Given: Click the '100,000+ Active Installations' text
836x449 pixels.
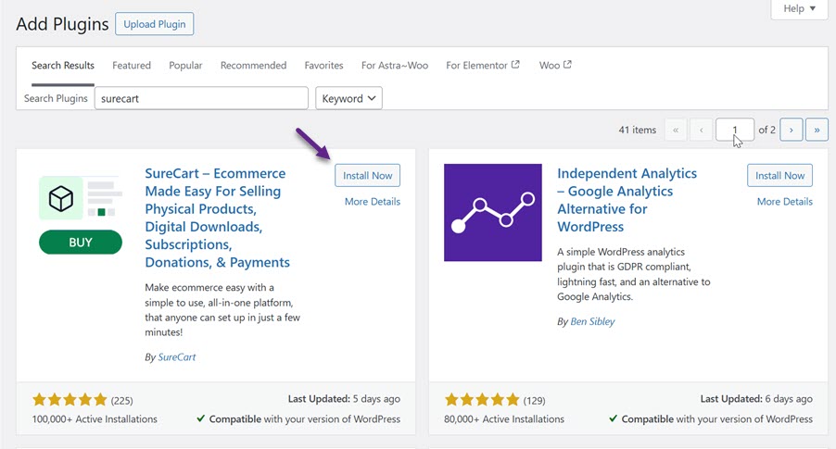Looking at the screenshot, I should (95, 419).
